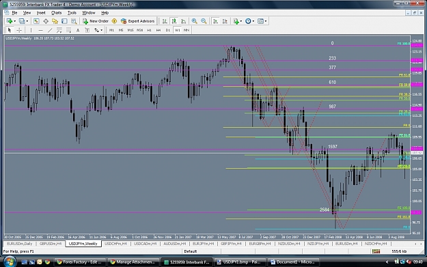Open the Windows Start button
Image resolution: width=427 pixels, height=267 pixels.
pyautogui.click(x=9, y=262)
